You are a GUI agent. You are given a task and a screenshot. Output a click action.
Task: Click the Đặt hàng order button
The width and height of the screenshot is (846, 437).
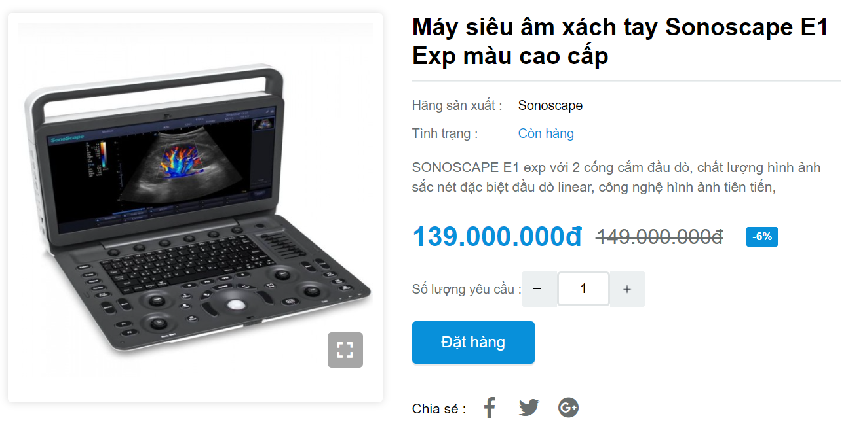pos(473,342)
